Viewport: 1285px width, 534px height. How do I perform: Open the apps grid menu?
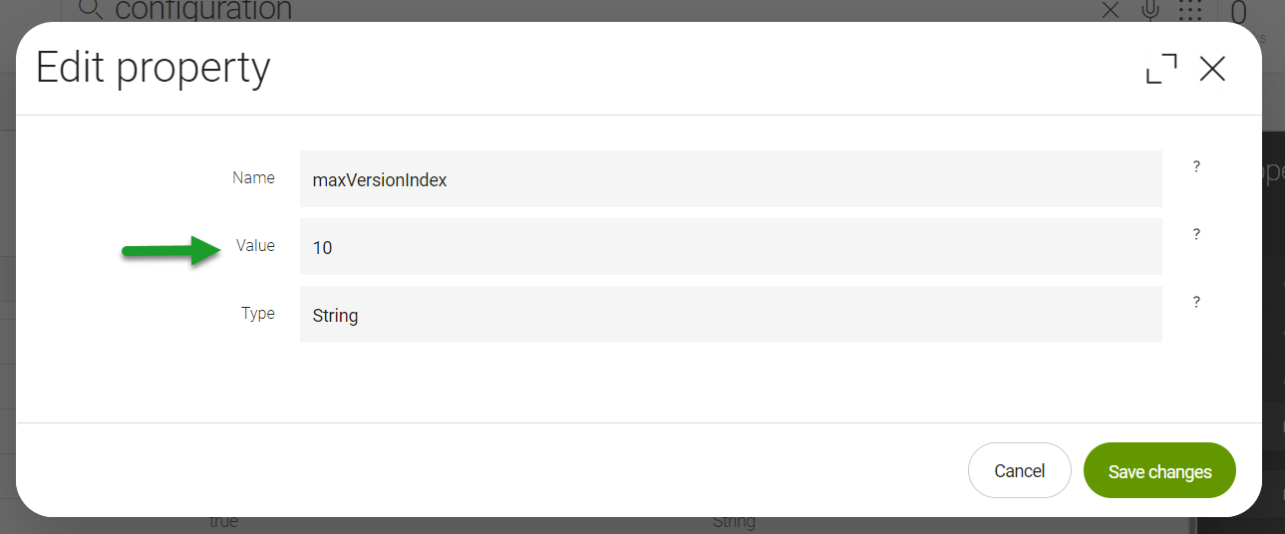(x=1190, y=10)
